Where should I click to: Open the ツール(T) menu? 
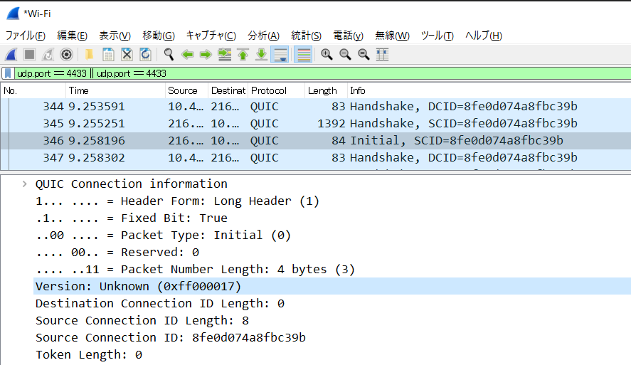pos(437,36)
